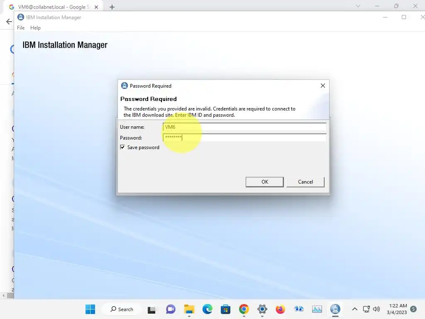This screenshot has width=425, height=319.
Task: Close the VM6@collabnet.local Chrome tab
Action: tap(96, 7)
